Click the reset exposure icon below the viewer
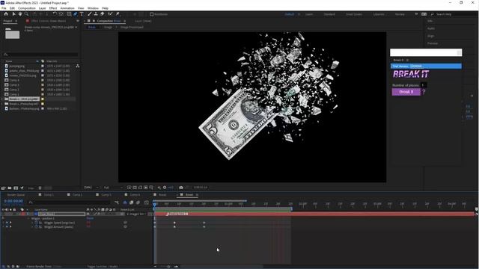Image resolution: width=479 pixels, height=269 pixels. coord(165,188)
